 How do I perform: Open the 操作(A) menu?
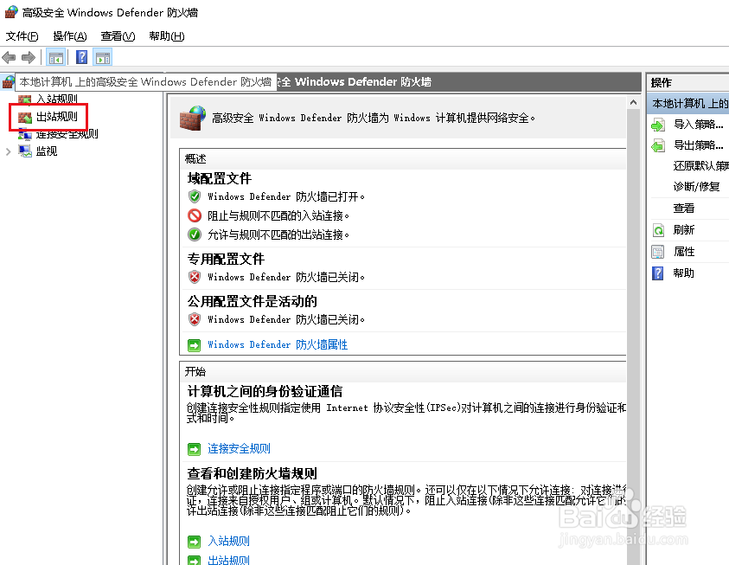click(68, 36)
